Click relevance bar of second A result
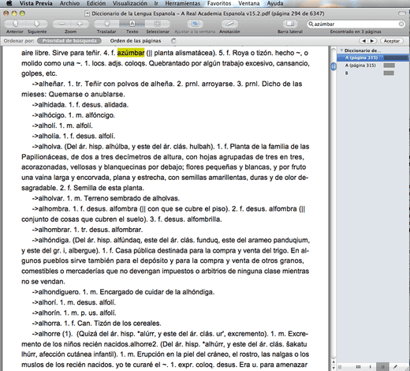This screenshot has height=371, width=410. click(x=389, y=66)
